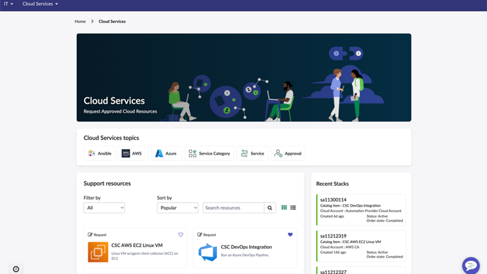This screenshot has width=487, height=274.
Task: Click 'Created 6d ago' text
Action: pyautogui.click(x=332, y=216)
